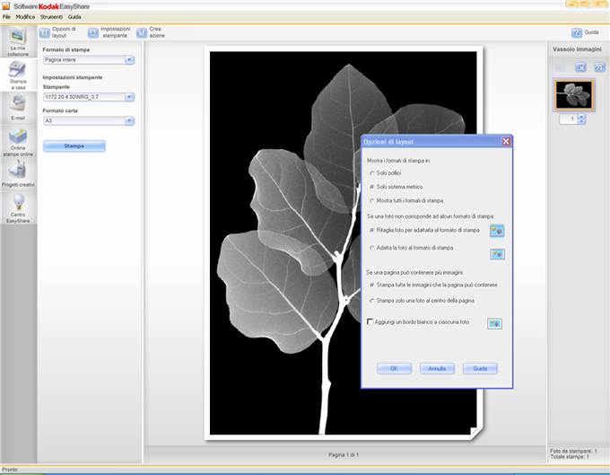The width and height of the screenshot is (610, 475).
Task: Open the Stampante dropdown
Action: tap(129, 97)
